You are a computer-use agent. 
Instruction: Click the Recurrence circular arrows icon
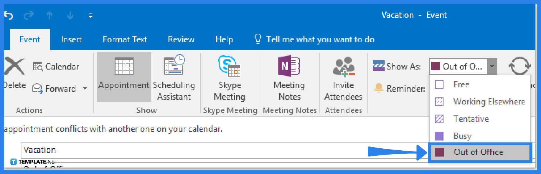pyautogui.click(x=519, y=66)
